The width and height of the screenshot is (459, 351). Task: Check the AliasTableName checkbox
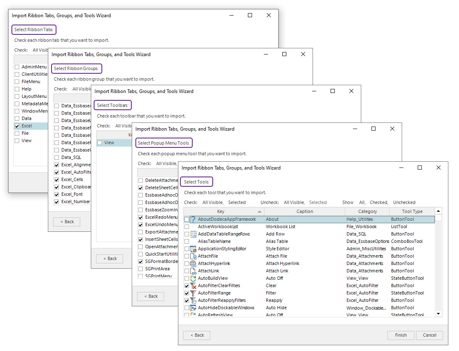coord(187,241)
